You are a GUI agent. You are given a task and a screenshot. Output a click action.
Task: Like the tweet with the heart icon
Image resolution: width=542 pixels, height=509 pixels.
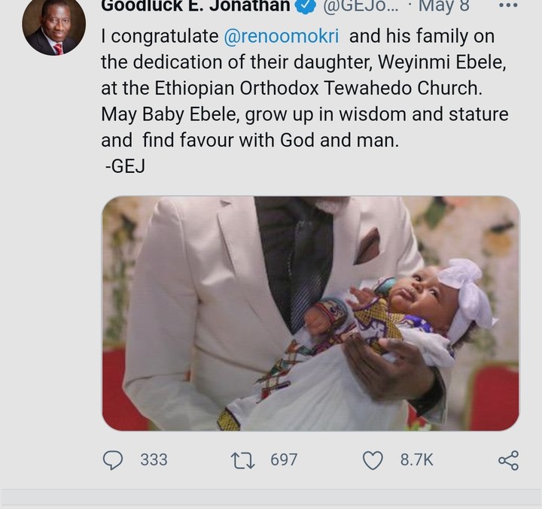[373, 459]
